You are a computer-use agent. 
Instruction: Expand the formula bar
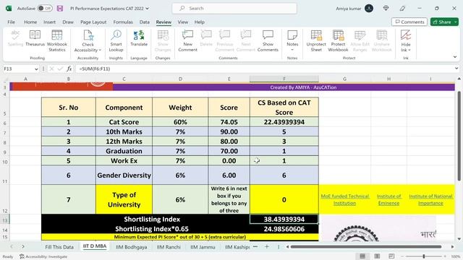pos(456,69)
